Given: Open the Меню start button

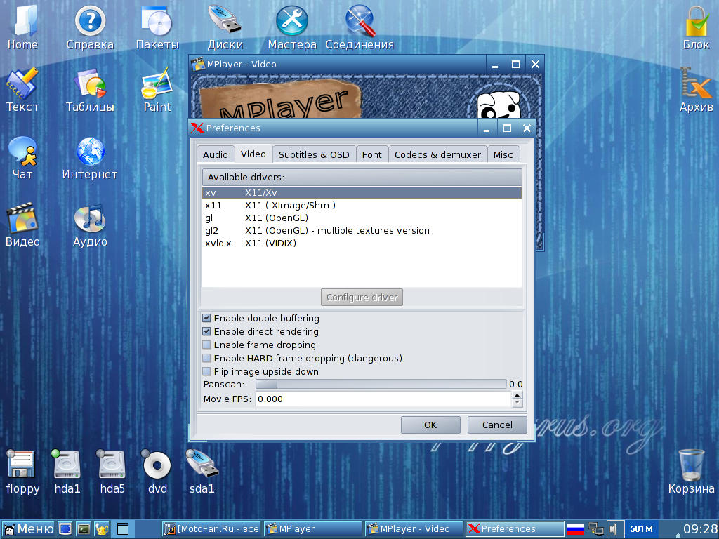Looking at the screenshot, I should [x=28, y=529].
